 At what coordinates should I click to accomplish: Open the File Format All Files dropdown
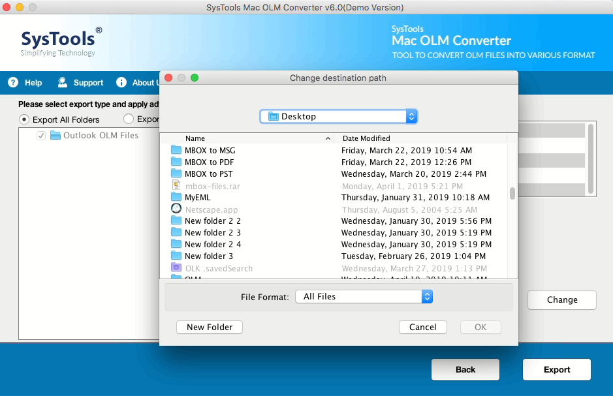364,296
